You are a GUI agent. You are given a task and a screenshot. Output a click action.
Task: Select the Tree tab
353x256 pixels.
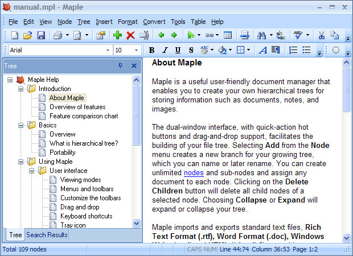click(x=15, y=235)
